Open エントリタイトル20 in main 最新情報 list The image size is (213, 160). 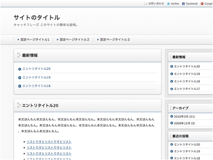pyautogui.click(x=36, y=69)
